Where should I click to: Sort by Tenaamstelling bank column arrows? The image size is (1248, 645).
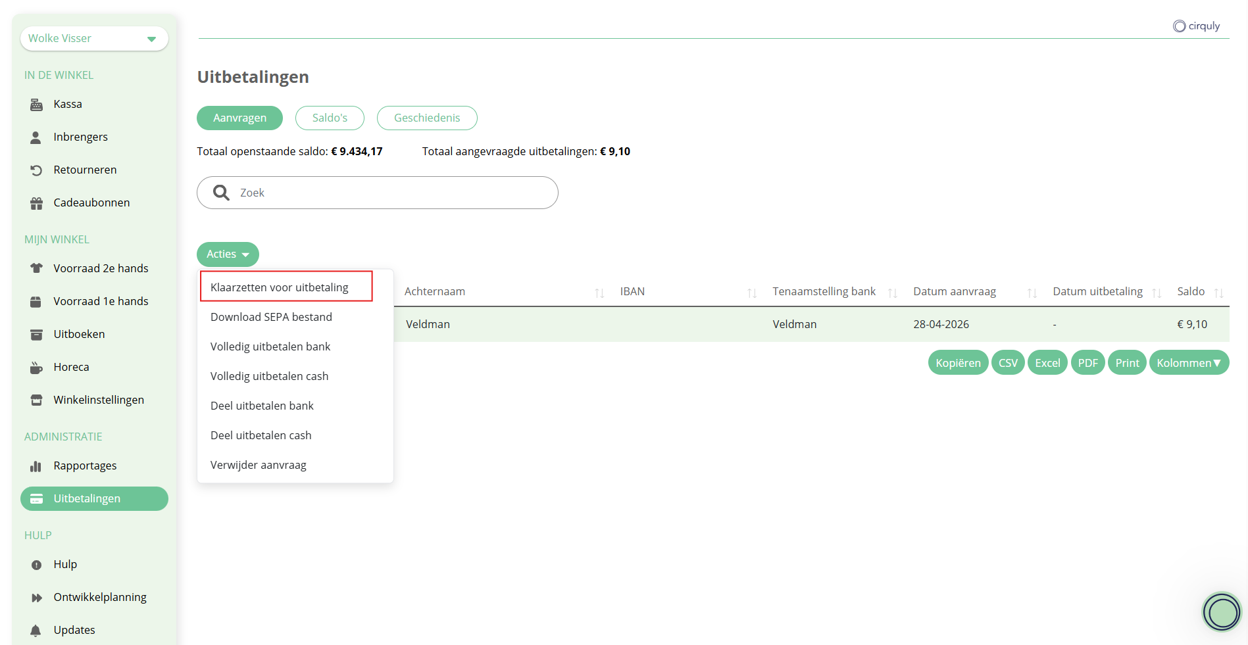tap(893, 293)
